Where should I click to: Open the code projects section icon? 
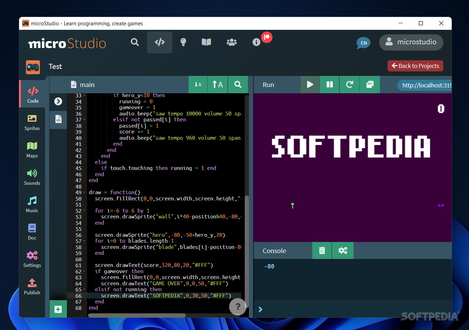[159, 42]
